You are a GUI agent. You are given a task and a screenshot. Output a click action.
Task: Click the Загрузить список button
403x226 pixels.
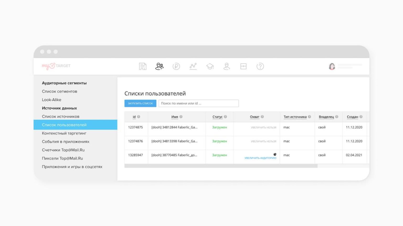click(140, 103)
